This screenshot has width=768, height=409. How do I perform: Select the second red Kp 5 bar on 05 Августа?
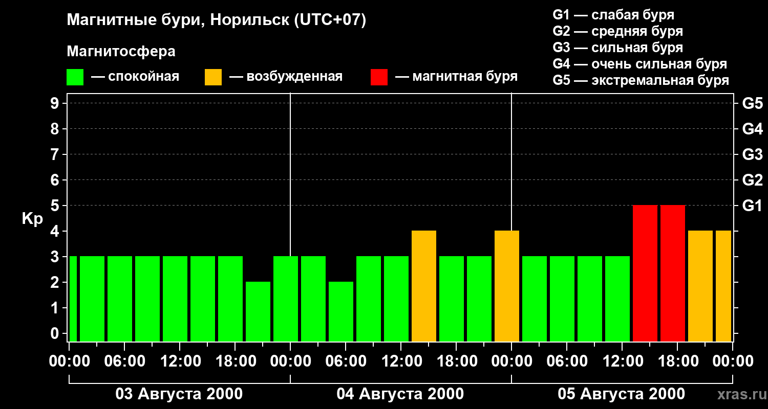(673, 273)
